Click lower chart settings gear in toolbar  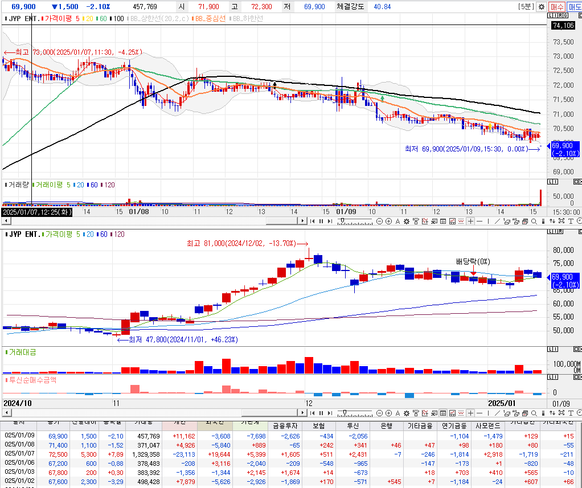point(407,413)
